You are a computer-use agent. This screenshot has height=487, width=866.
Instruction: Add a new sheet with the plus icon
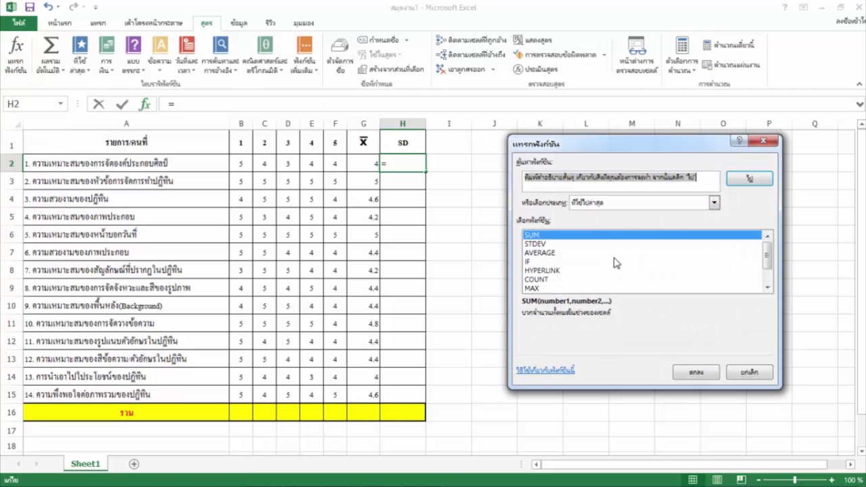[134, 464]
